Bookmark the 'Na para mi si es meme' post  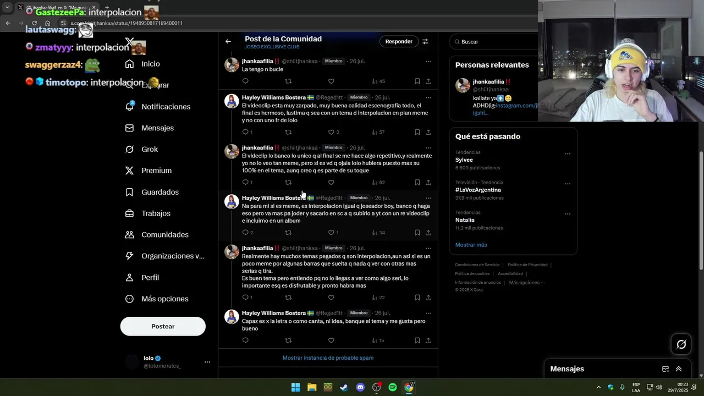tap(417, 233)
